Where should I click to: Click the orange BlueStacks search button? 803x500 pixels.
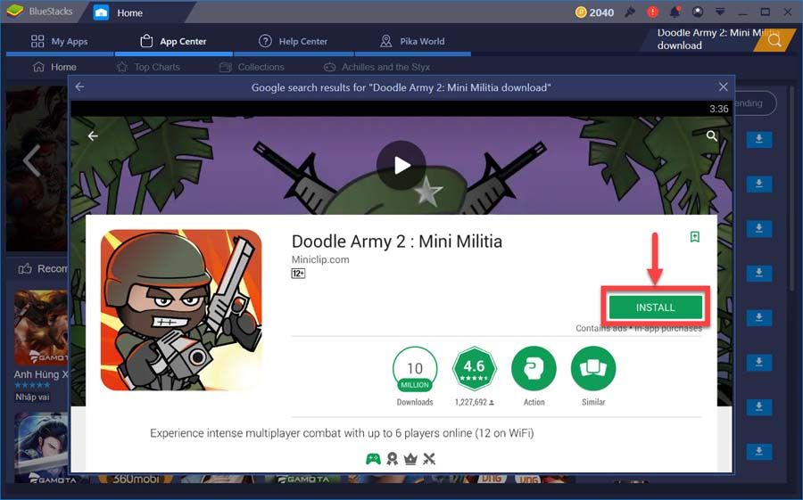point(774,40)
